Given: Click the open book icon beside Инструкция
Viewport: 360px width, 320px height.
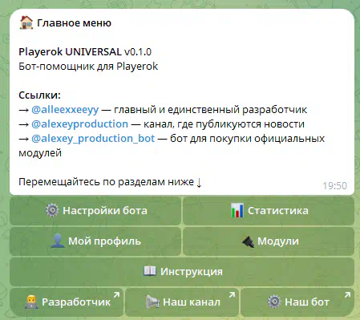Looking at the screenshot, I should pyautogui.click(x=150, y=271).
